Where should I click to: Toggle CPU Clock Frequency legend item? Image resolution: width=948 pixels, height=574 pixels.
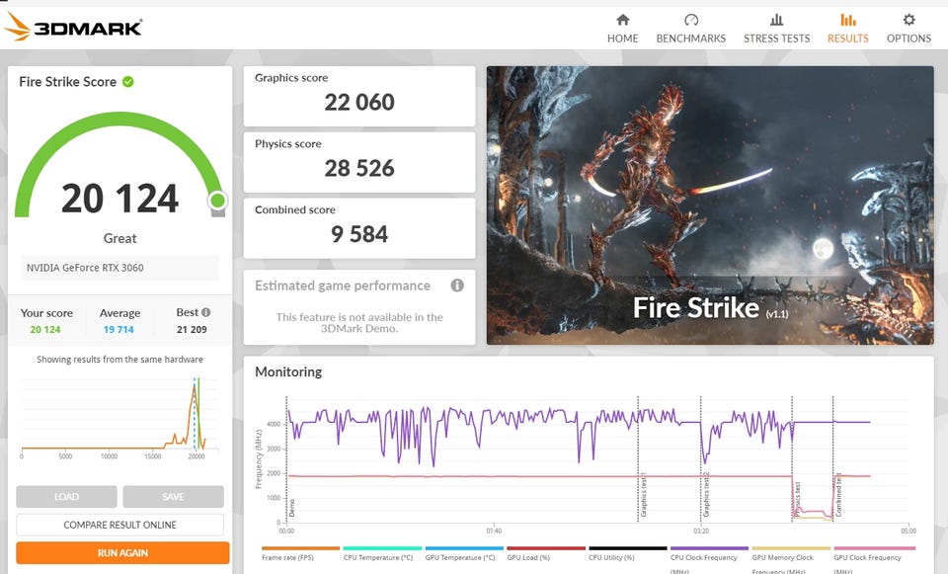click(709, 559)
